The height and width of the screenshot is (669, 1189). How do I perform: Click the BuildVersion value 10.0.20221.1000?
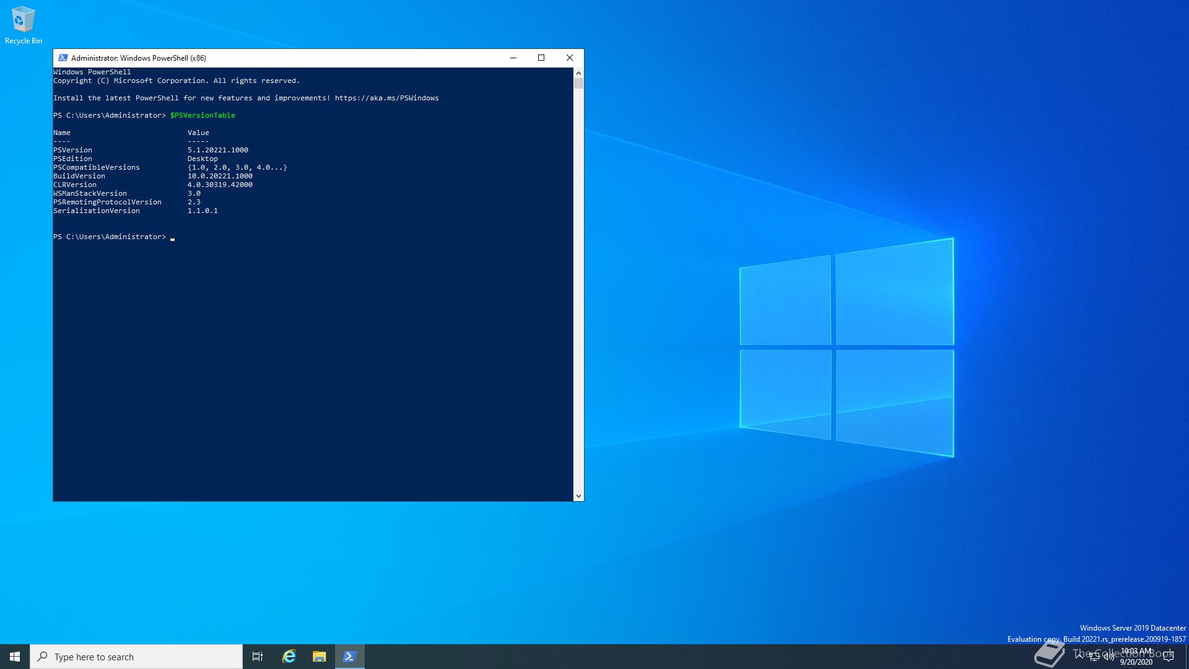[220, 176]
